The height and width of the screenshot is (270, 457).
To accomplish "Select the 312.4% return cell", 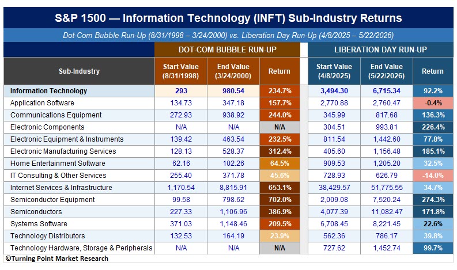I will 280,151.
